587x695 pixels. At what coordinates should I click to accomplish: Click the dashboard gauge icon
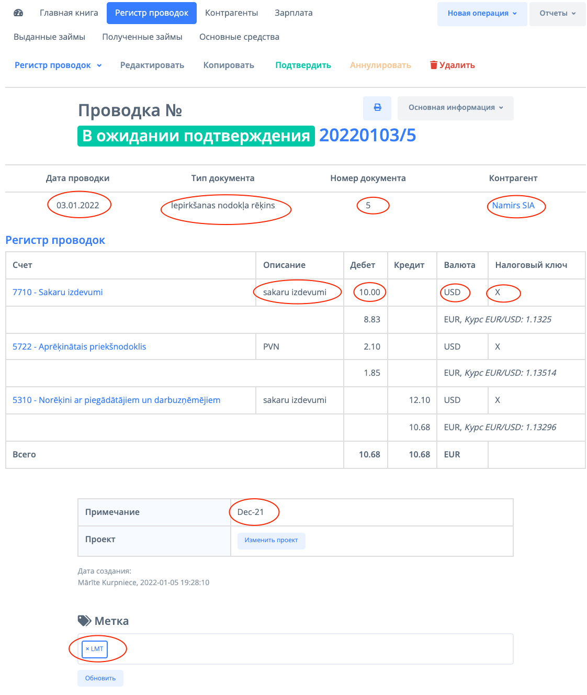(x=18, y=13)
